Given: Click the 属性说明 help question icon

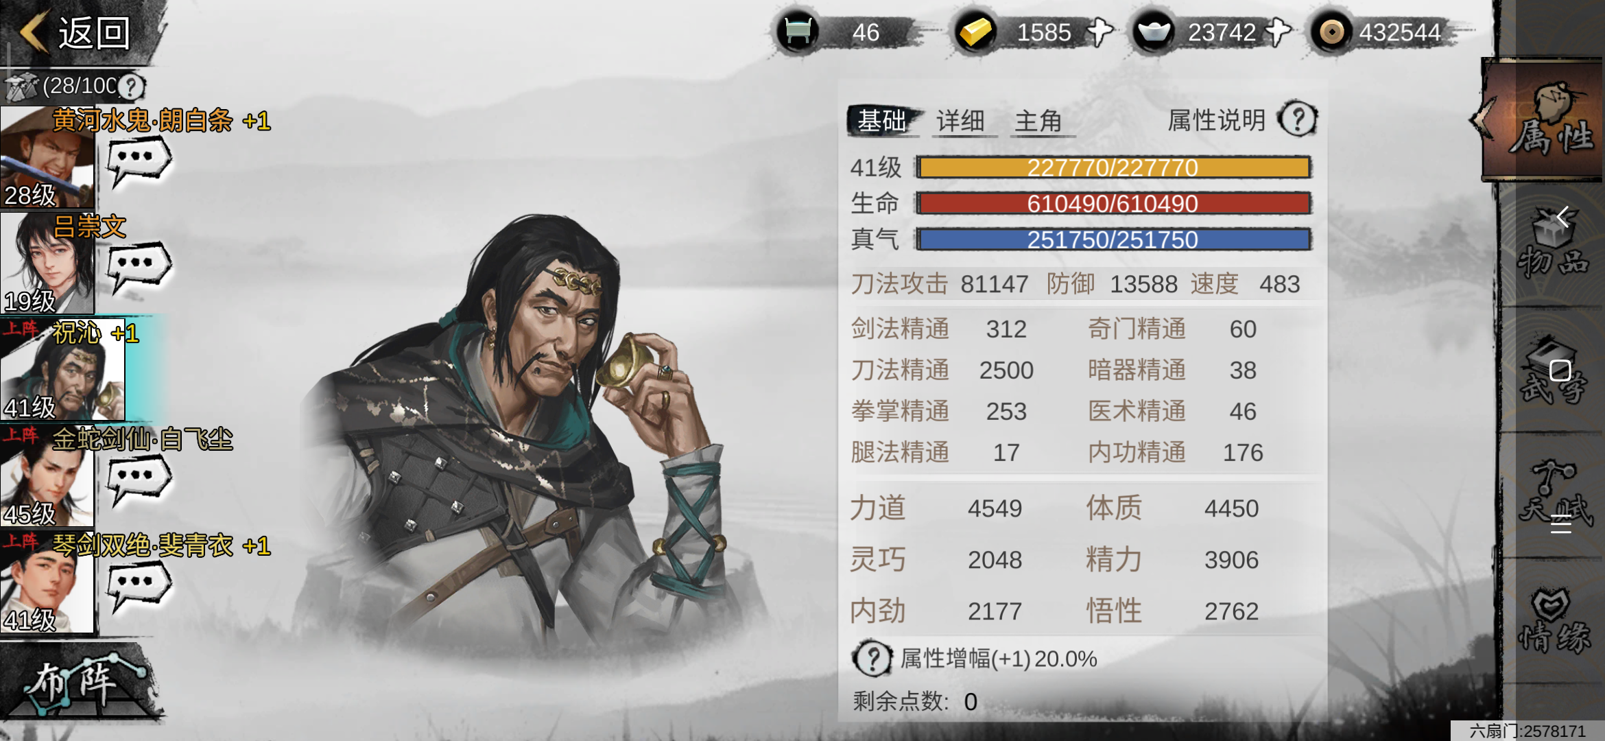Looking at the screenshot, I should 1298,120.
